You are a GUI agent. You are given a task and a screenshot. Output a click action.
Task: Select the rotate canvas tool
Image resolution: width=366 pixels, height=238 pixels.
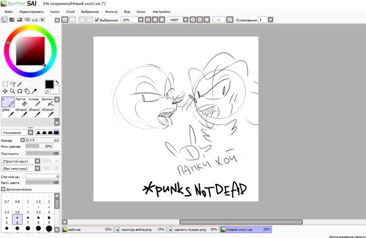19,91
